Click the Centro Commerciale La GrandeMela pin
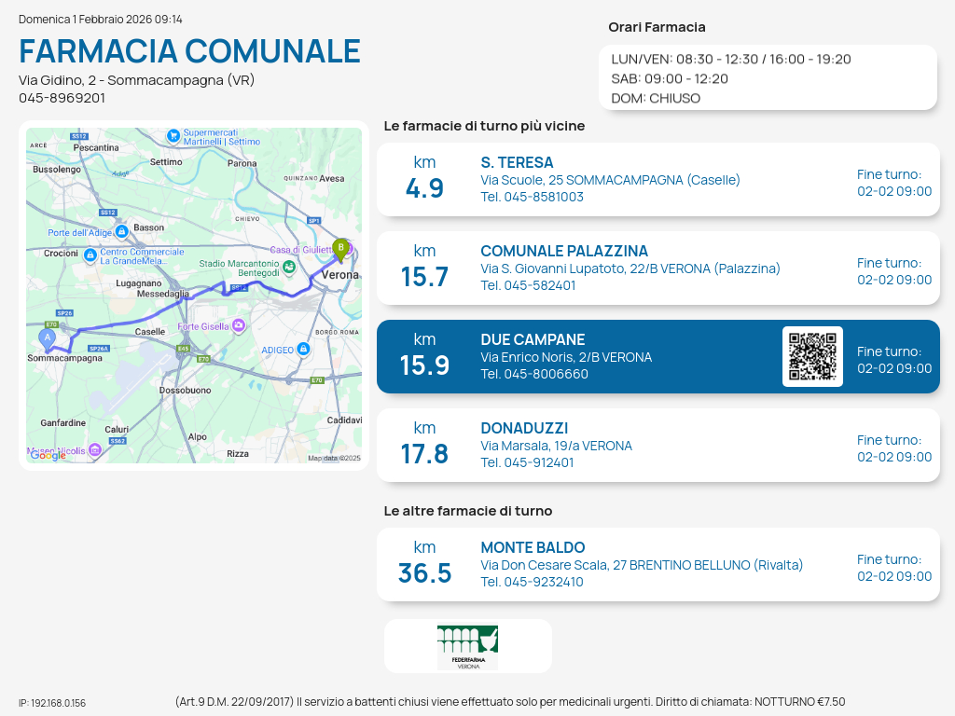 pos(90,255)
